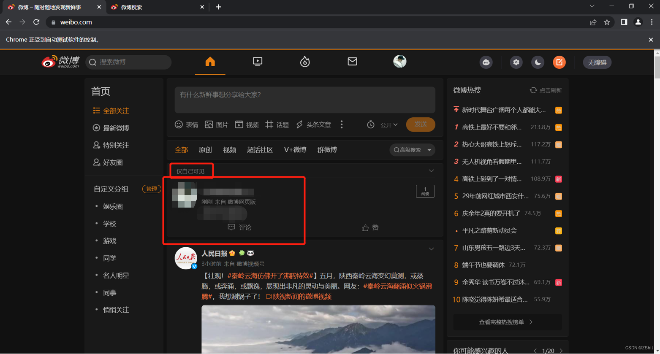The image size is (660, 354).
Task: Expand the own post options chevron
Action: coord(431,171)
